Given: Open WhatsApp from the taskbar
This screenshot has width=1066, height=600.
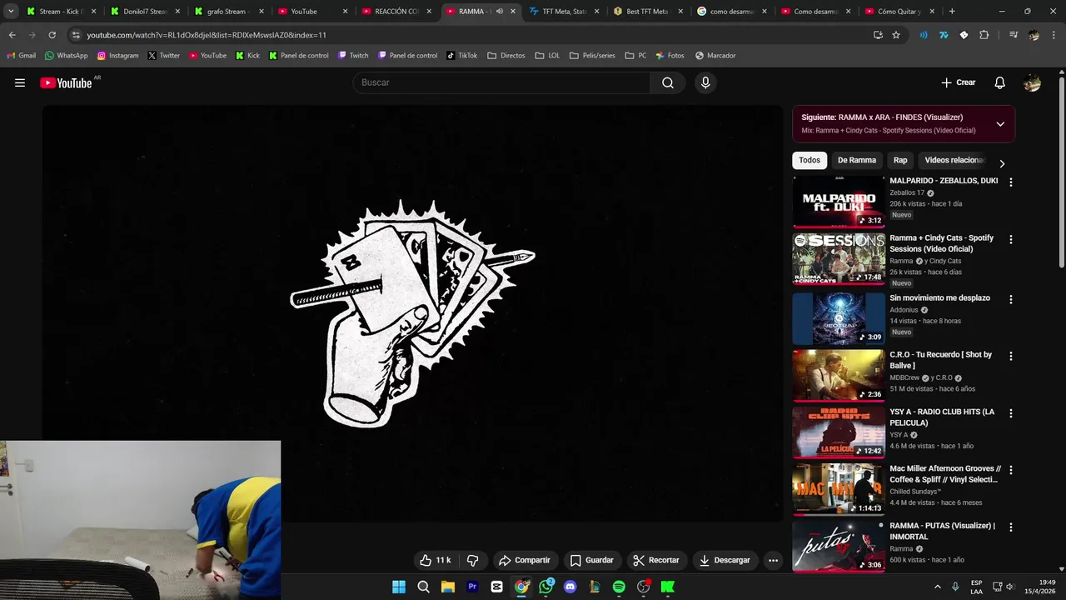Looking at the screenshot, I should coord(545,587).
